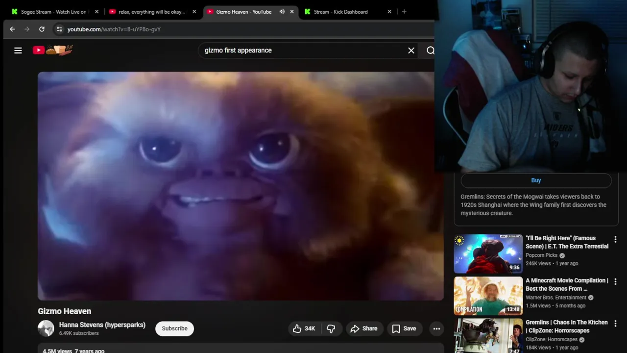Open the E.T. video thumbnail
Viewport: 627px width, 353px height.
488,254
